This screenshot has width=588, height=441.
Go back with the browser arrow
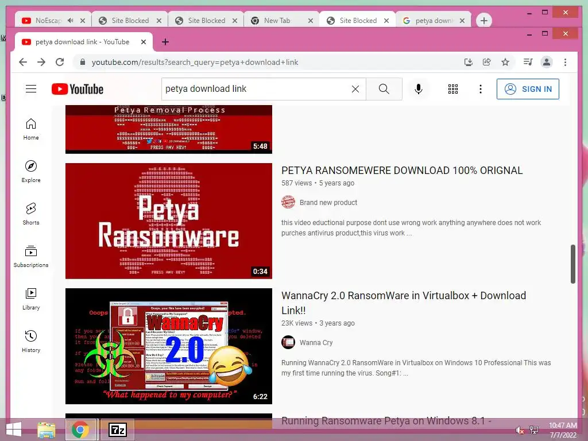point(23,62)
